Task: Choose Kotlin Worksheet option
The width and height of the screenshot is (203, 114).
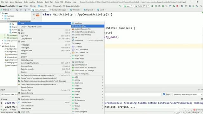Action: 88,65
